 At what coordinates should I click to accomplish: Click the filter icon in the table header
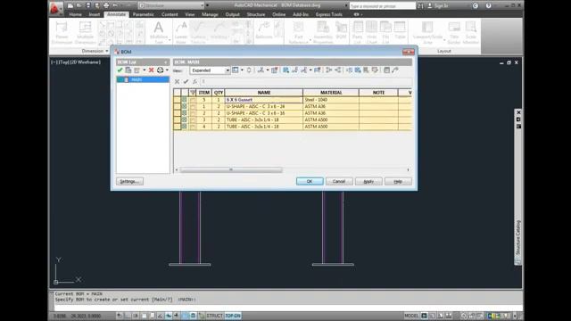193,93
